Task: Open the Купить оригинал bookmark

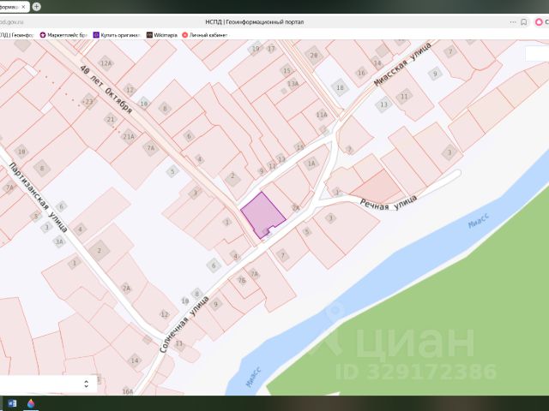Action: (x=117, y=35)
